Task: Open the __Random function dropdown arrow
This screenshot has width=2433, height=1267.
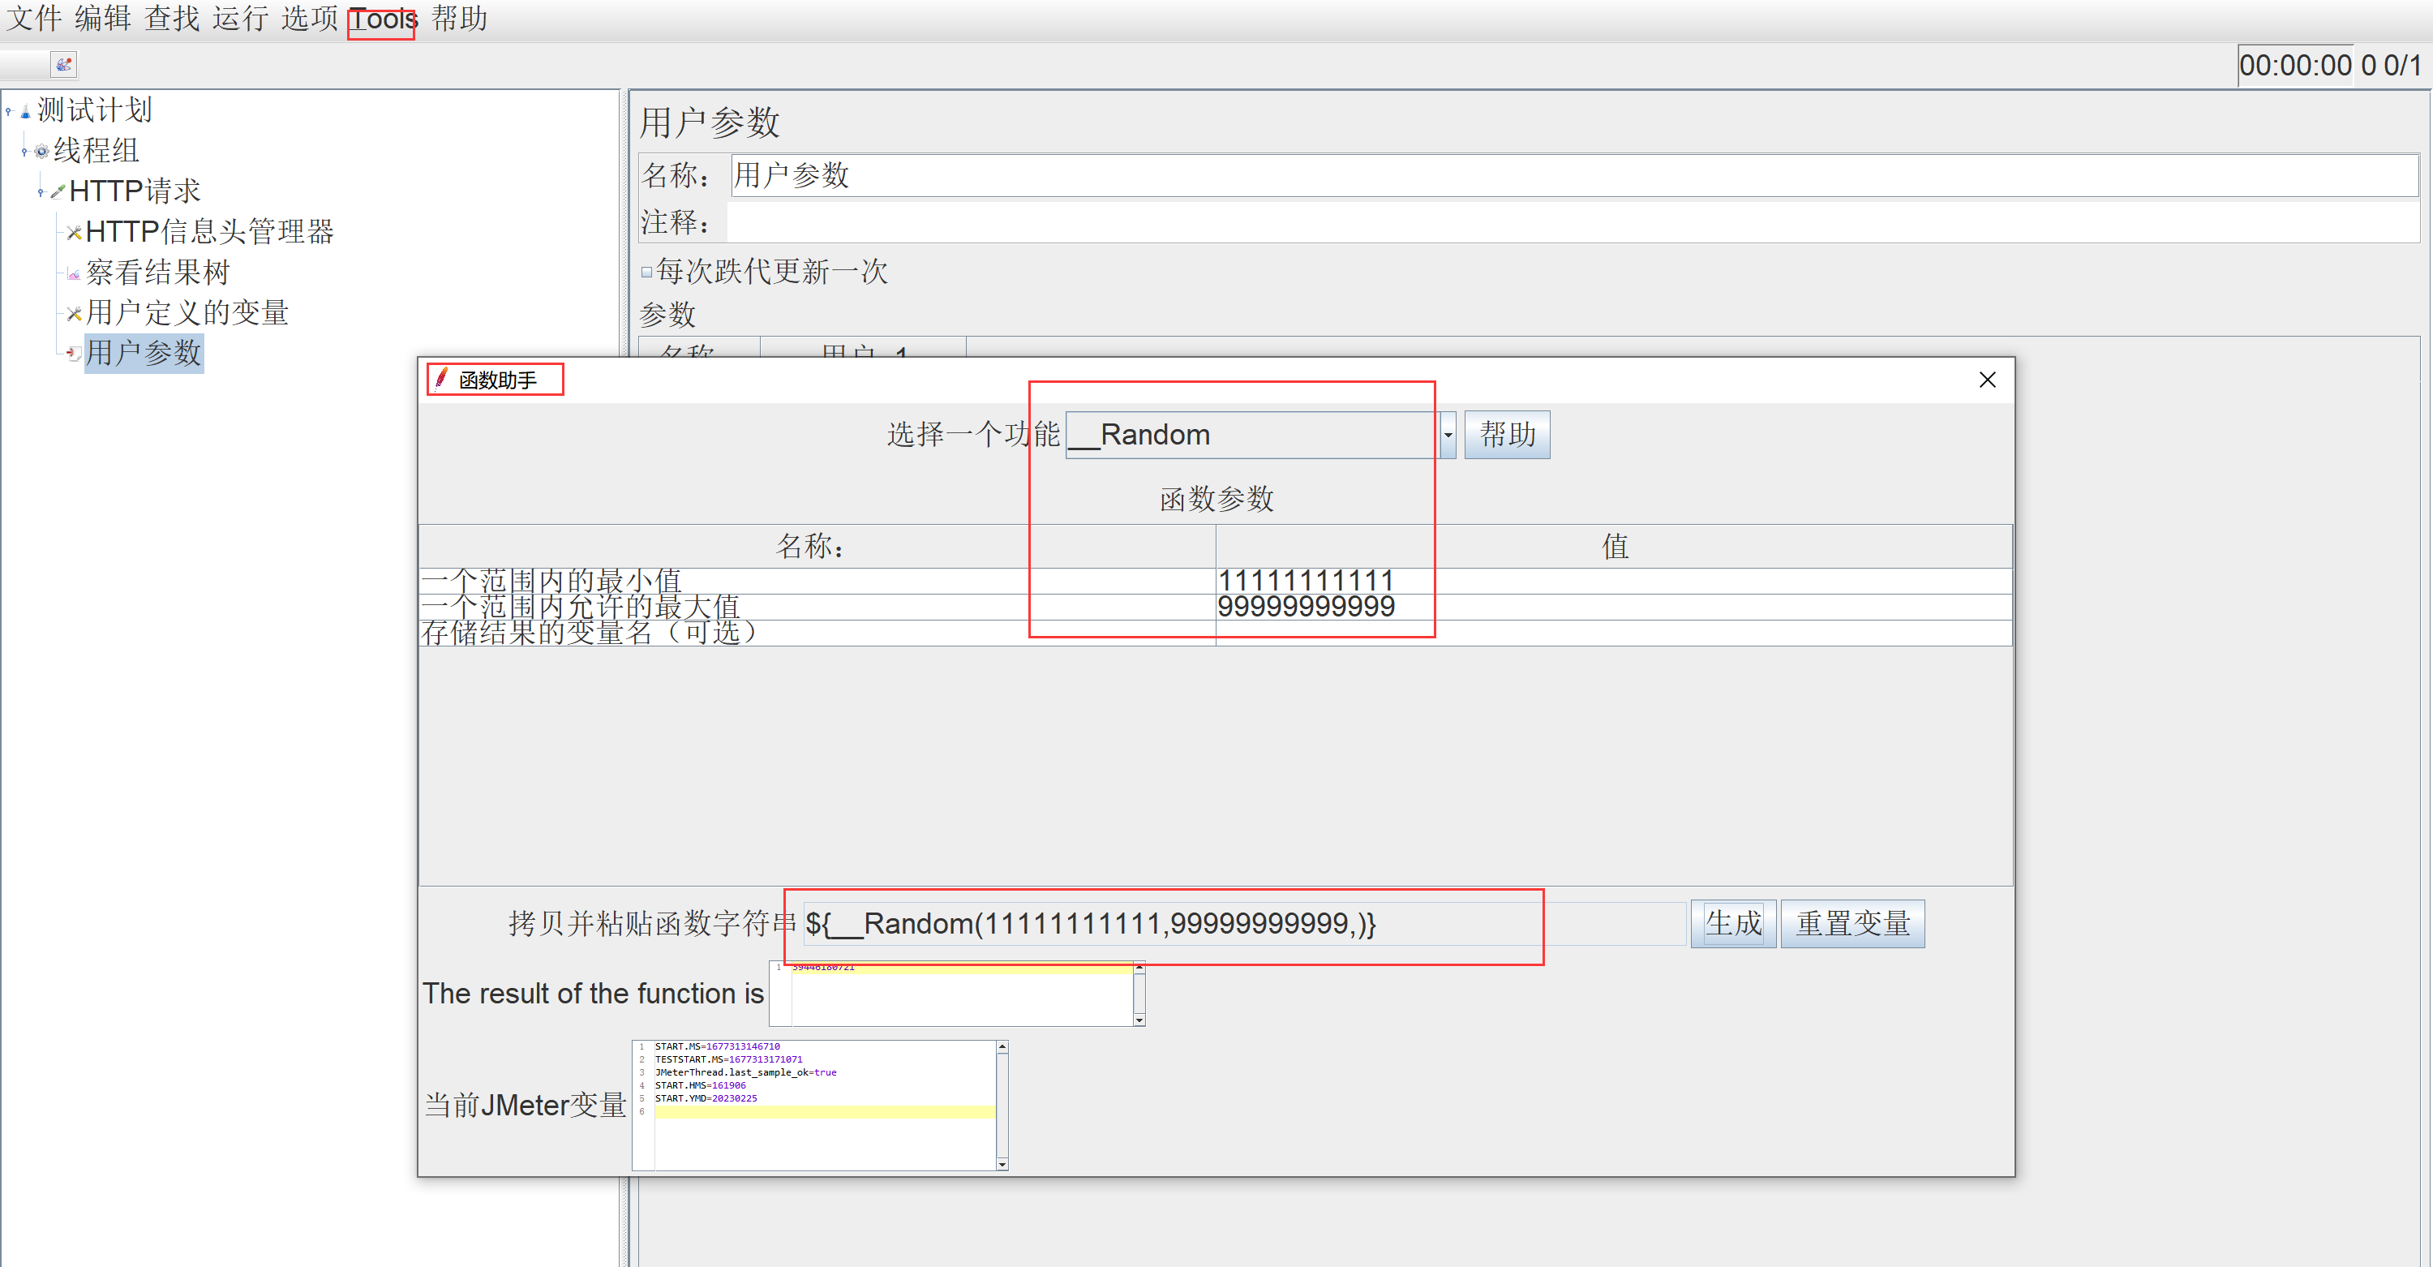Action: (x=1447, y=435)
